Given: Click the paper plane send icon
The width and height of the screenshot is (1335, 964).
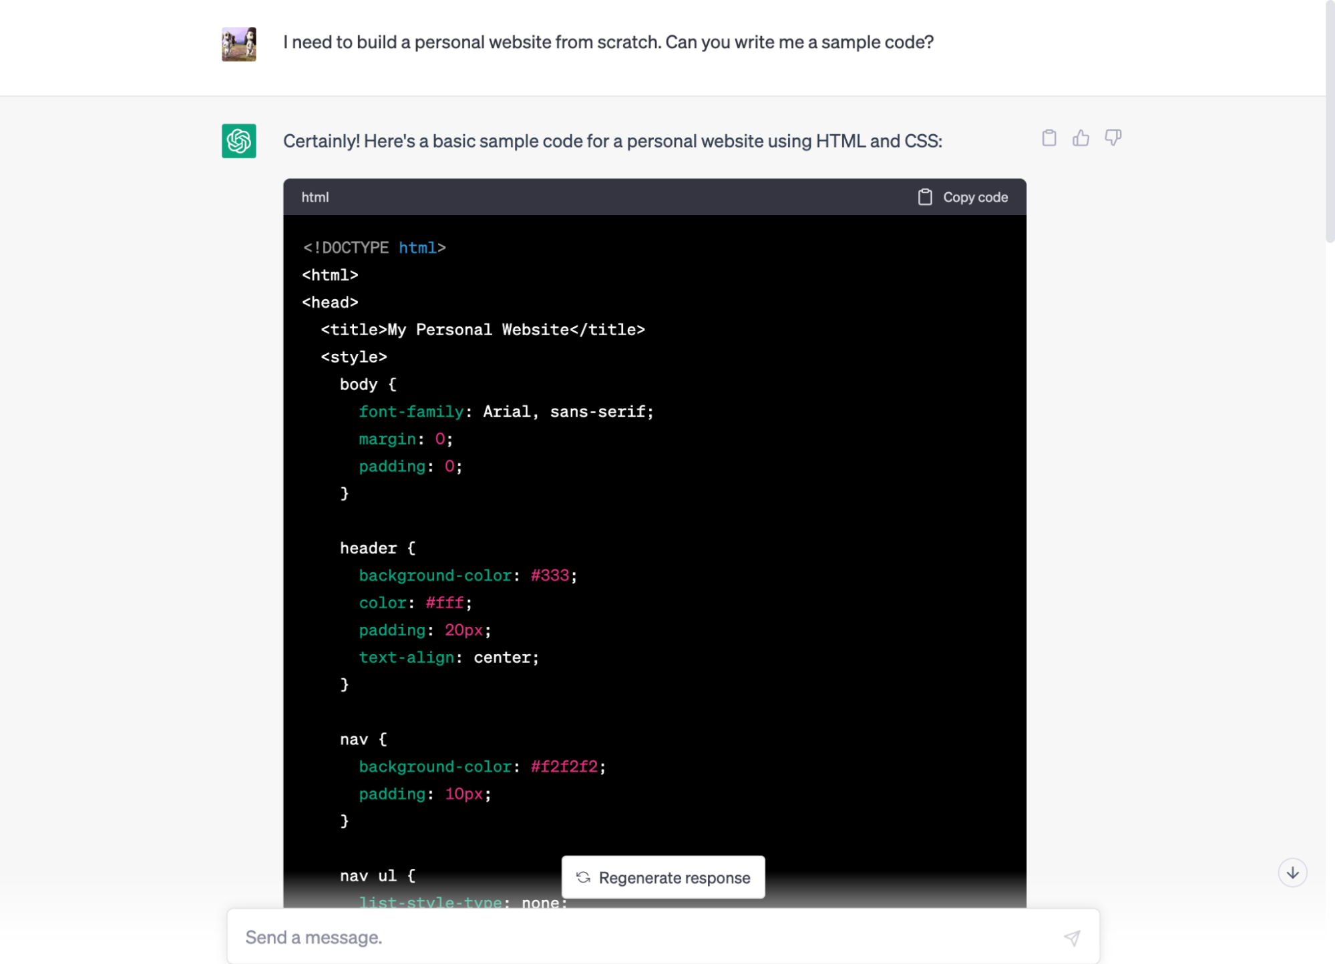Looking at the screenshot, I should pyautogui.click(x=1071, y=937).
